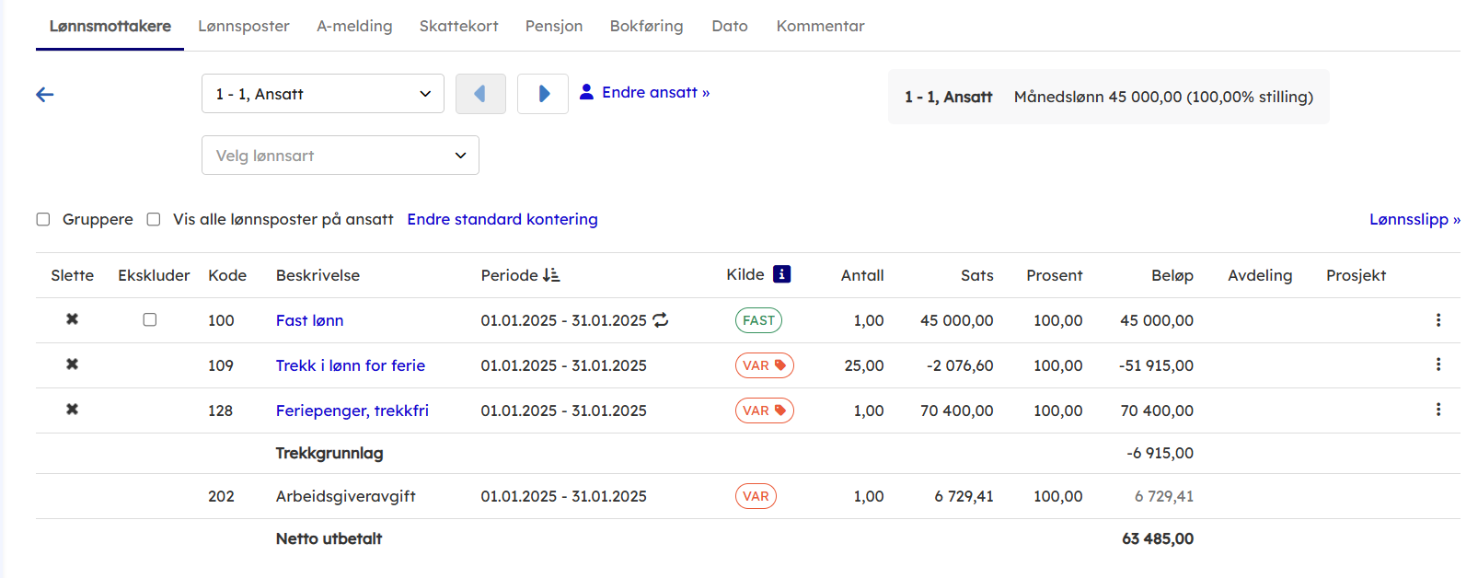Click Endre standard kontering link
The image size is (1478, 578).
point(502,219)
